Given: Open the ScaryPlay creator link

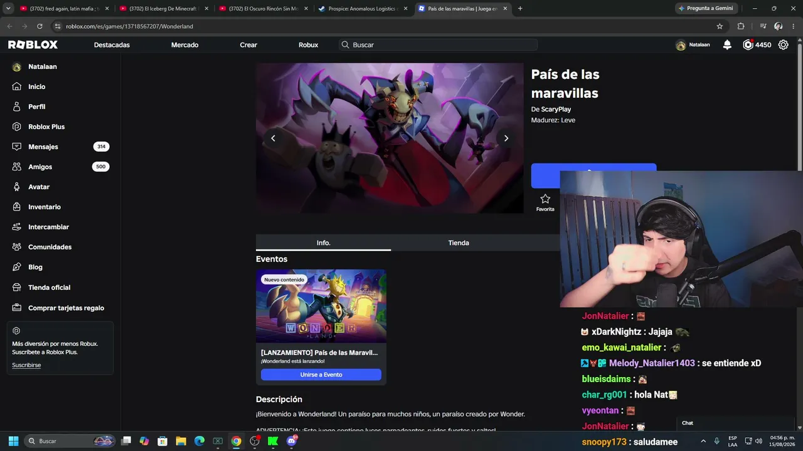Looking at the screenshot, I should click(556, 110).
